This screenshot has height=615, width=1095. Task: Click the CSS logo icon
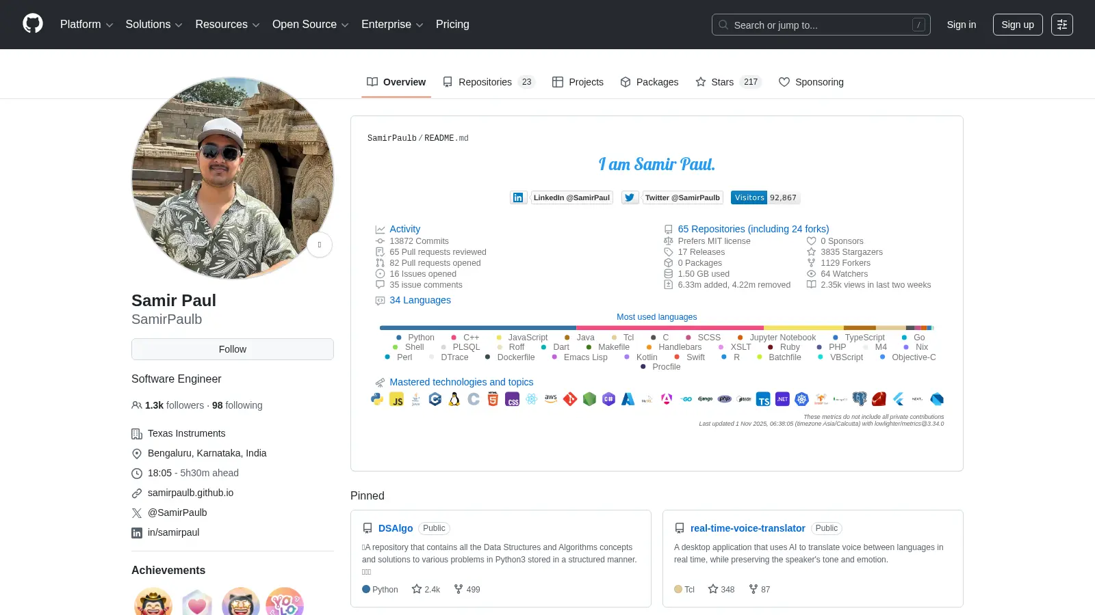(513, 400)
